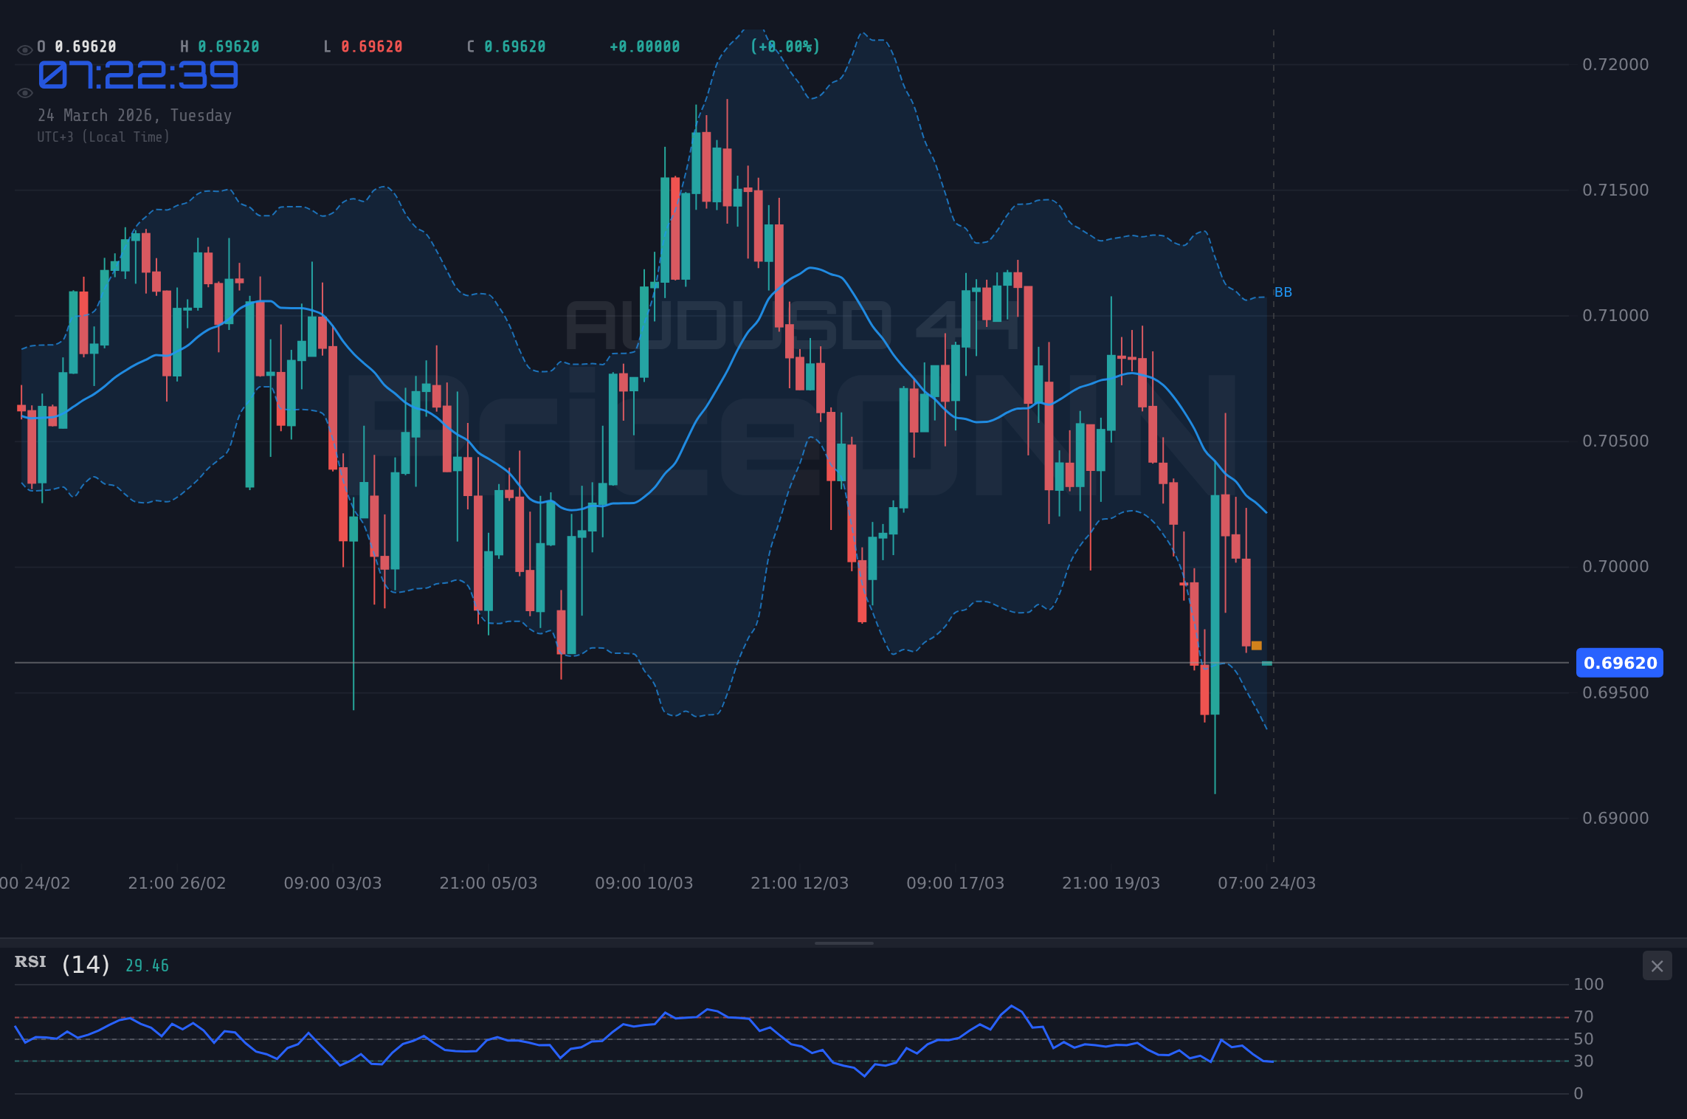
Task: Hide the RSI panel using its close button
Action: tap(1657, 965)
